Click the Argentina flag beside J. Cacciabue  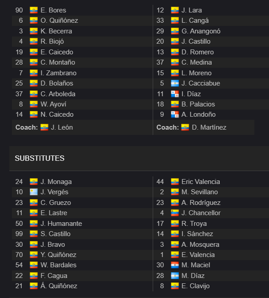[174, 83]
